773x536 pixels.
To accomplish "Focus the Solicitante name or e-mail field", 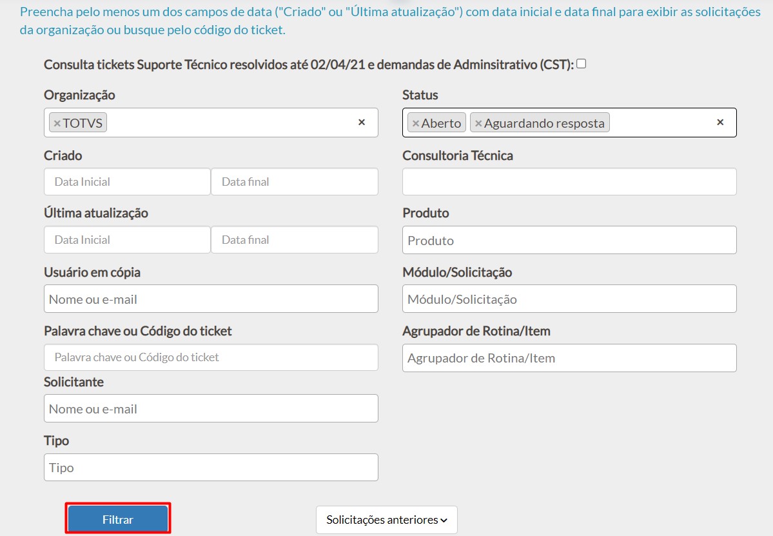I will (x=211, y=408).
